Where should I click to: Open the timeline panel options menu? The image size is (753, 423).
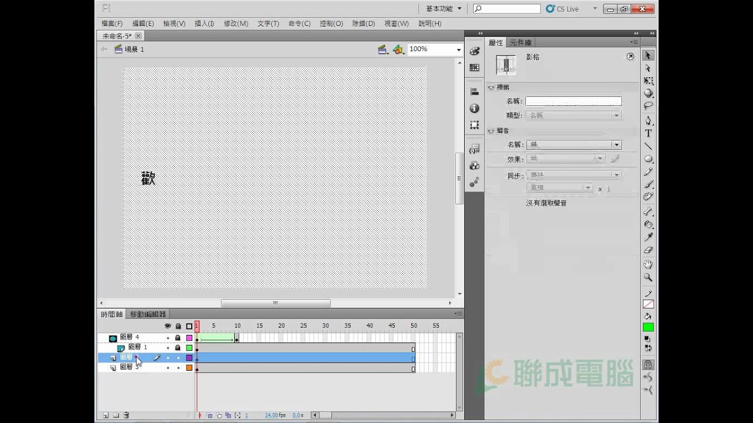click(x=457, y=314)
